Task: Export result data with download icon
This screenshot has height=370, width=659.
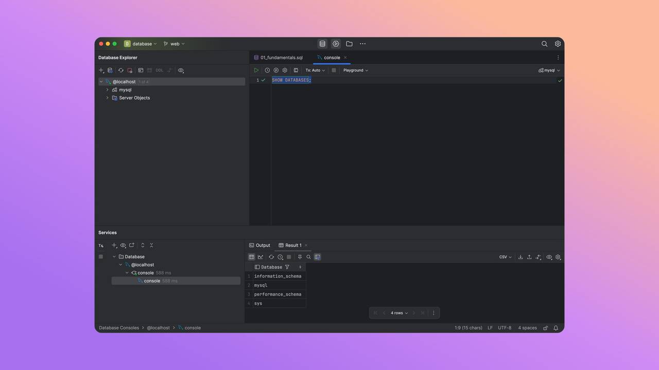Action: pos(521,257)
